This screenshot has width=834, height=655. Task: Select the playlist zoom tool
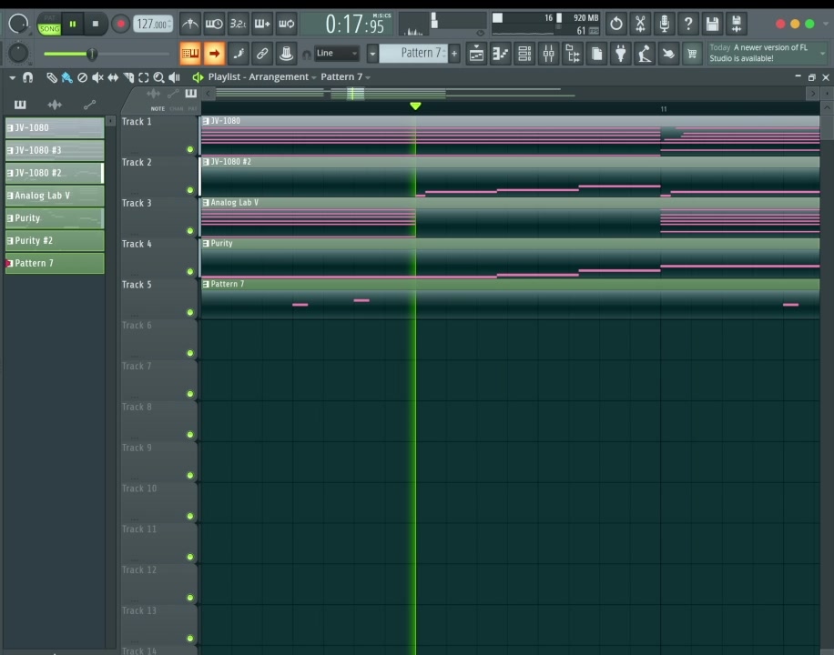click(158, 77)
